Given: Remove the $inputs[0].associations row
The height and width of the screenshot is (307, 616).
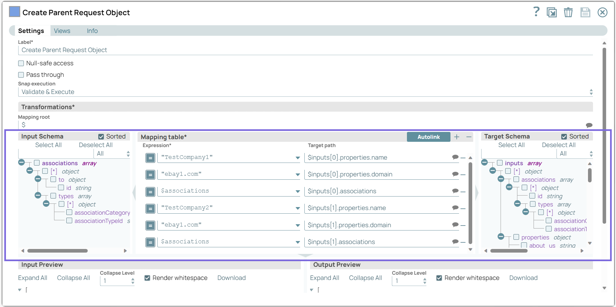Looking at the screenshot, I should [463, 191].
